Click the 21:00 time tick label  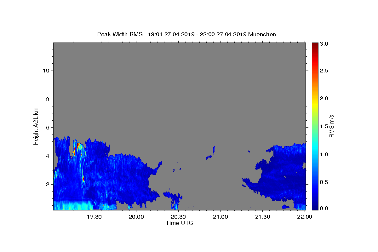pos(220,217)
